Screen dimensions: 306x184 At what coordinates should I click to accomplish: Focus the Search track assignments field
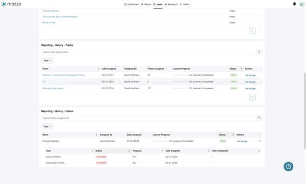pos(149,52)
